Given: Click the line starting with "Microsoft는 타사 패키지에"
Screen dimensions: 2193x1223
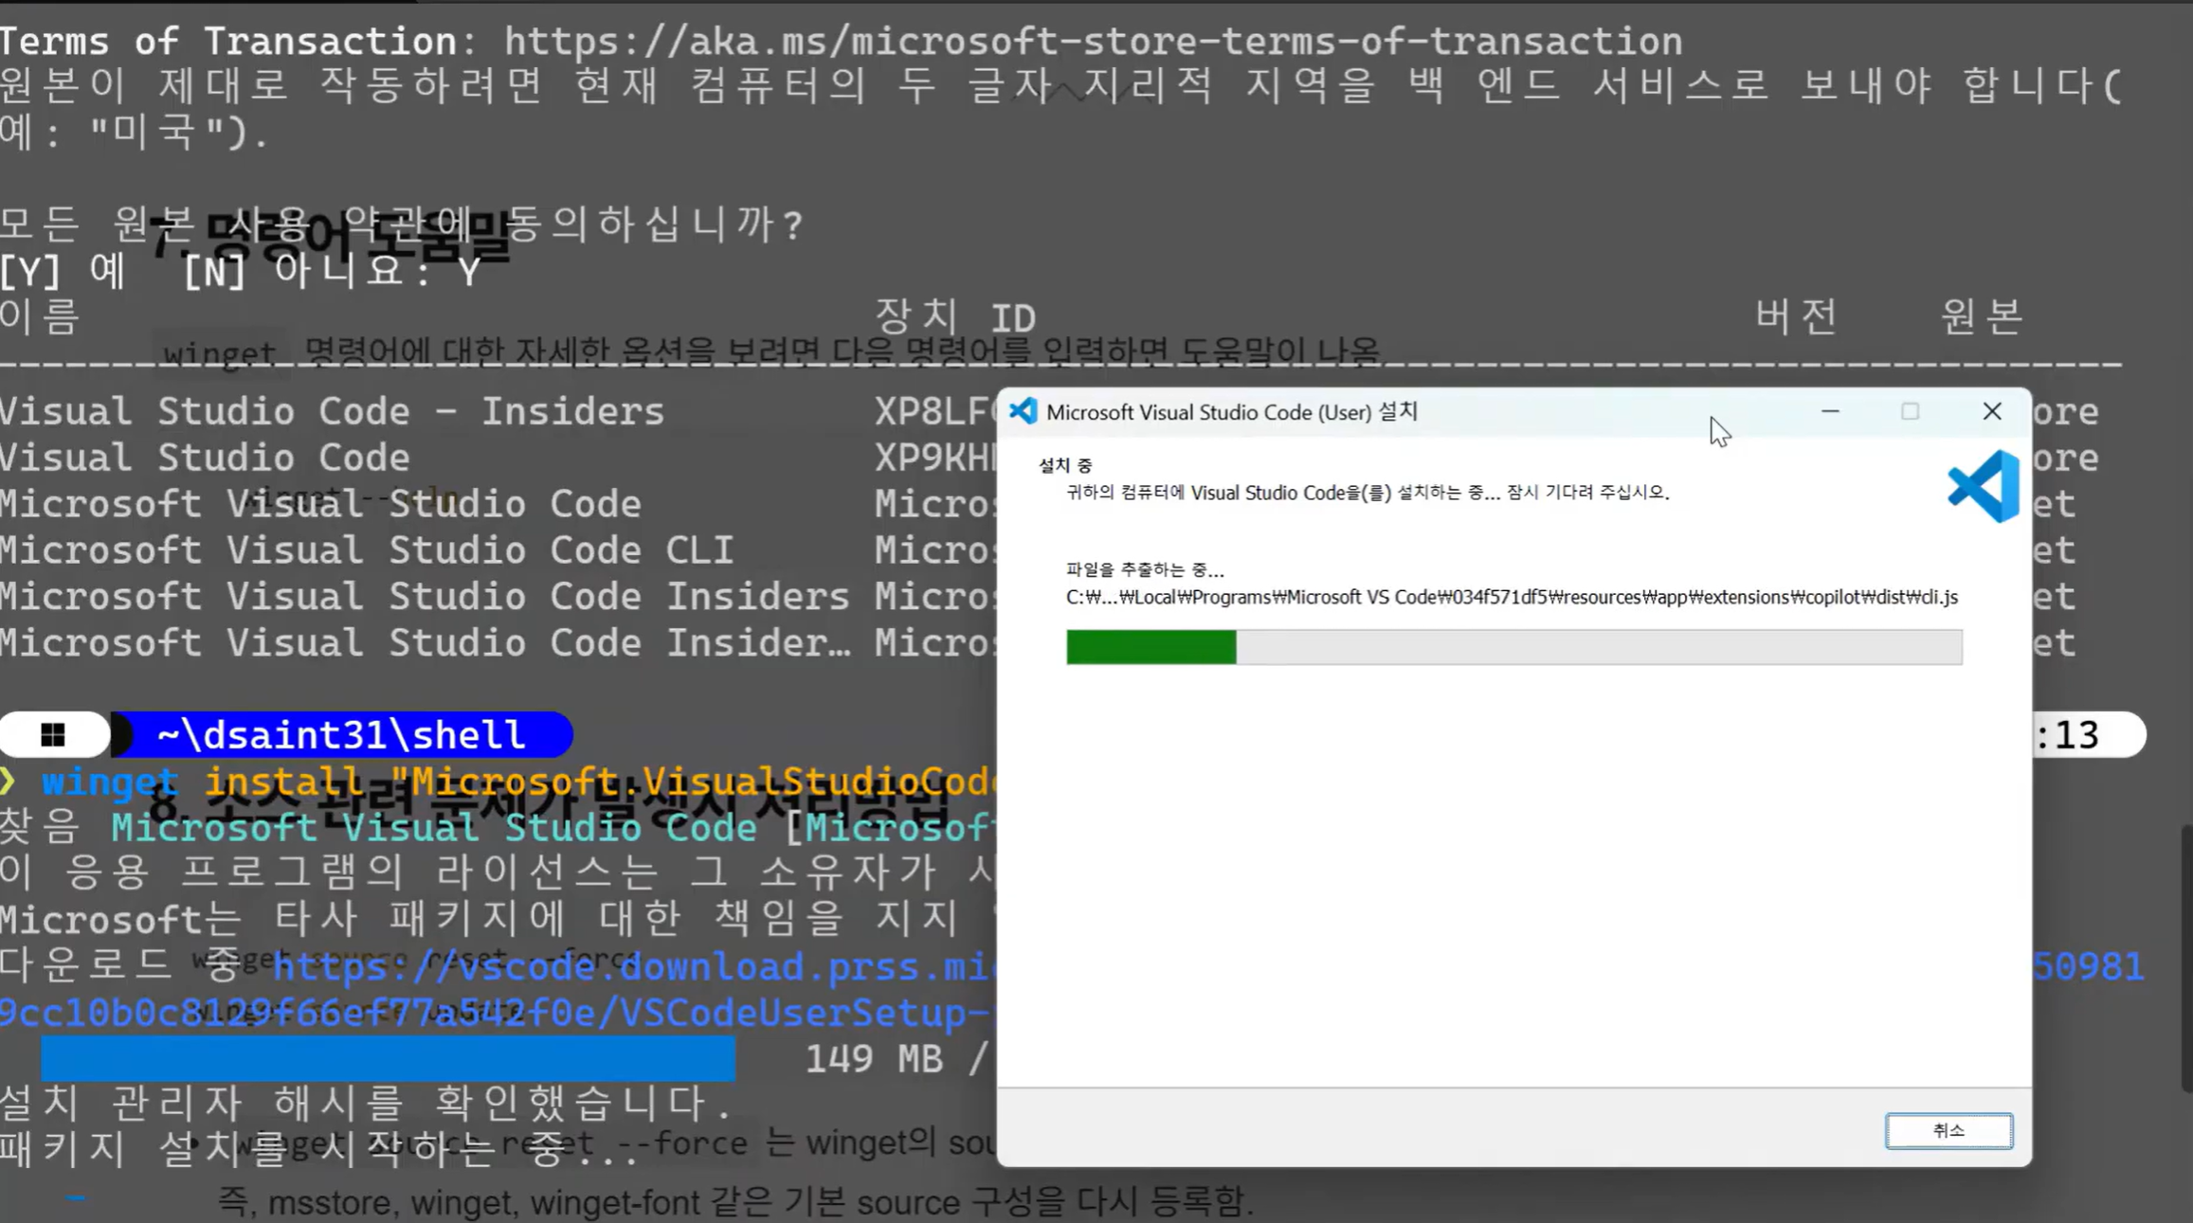Looking at the screenshot, I should [498, 918].
